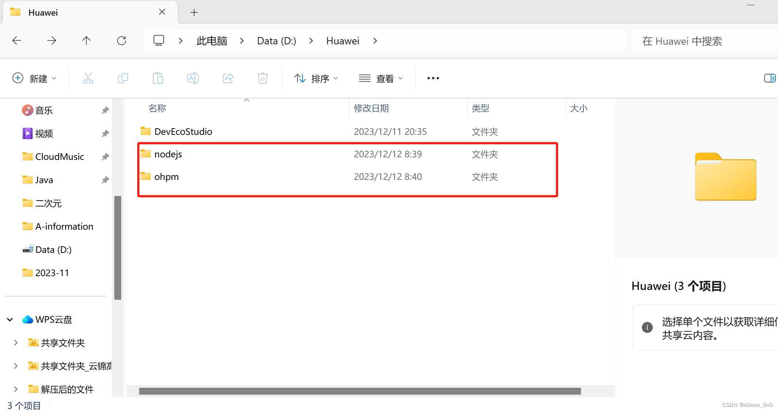Viewport: 778px width, 411px height.
Task: Click the Delete trash icon
Action: tap(262, 78)
